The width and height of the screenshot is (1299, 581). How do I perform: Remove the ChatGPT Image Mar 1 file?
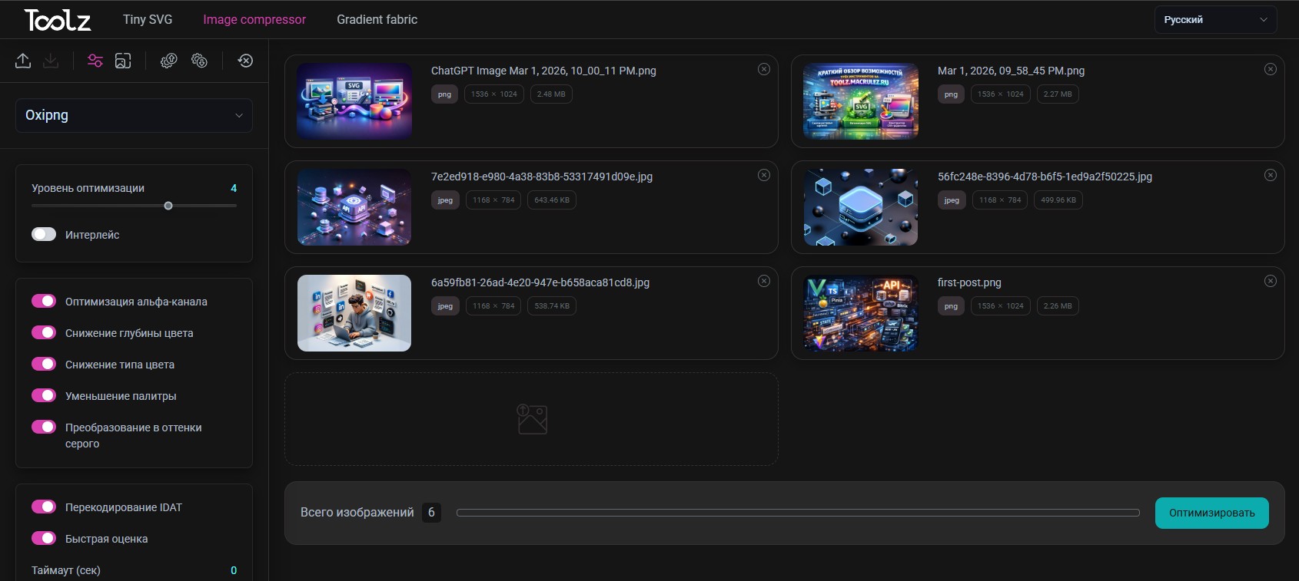click(x=763, y=69)
